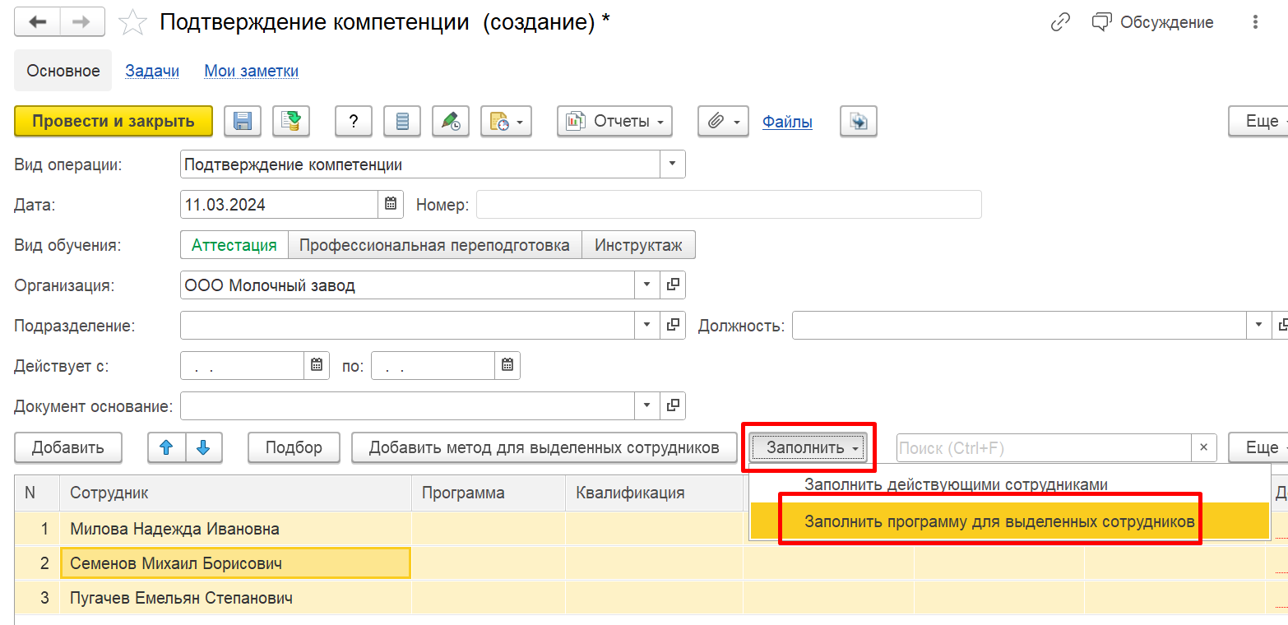Choose Заполнить программу для выделенных сотрудников
This screenshot has height=625, width=1288.
pos(1009,521)
